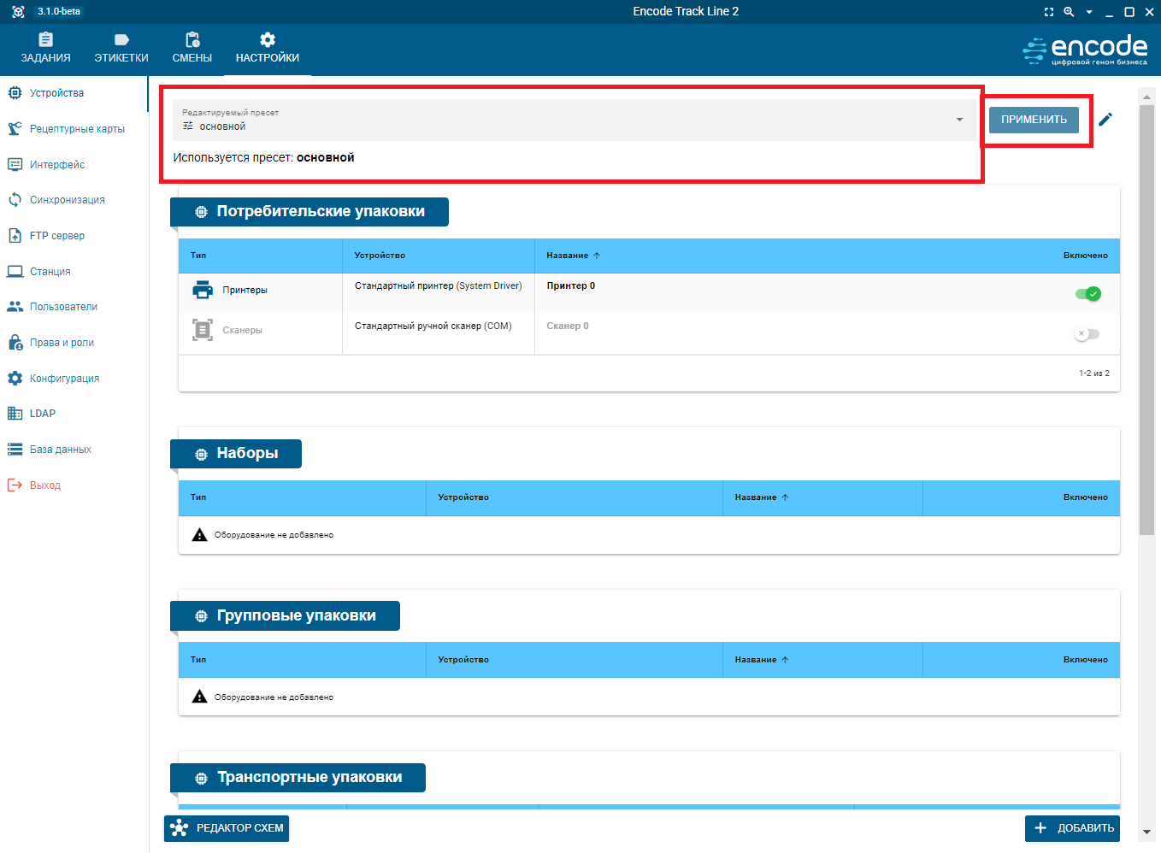
Task: Click the vertical scrollbar down arrow
Action: (x=1146, y=832)
